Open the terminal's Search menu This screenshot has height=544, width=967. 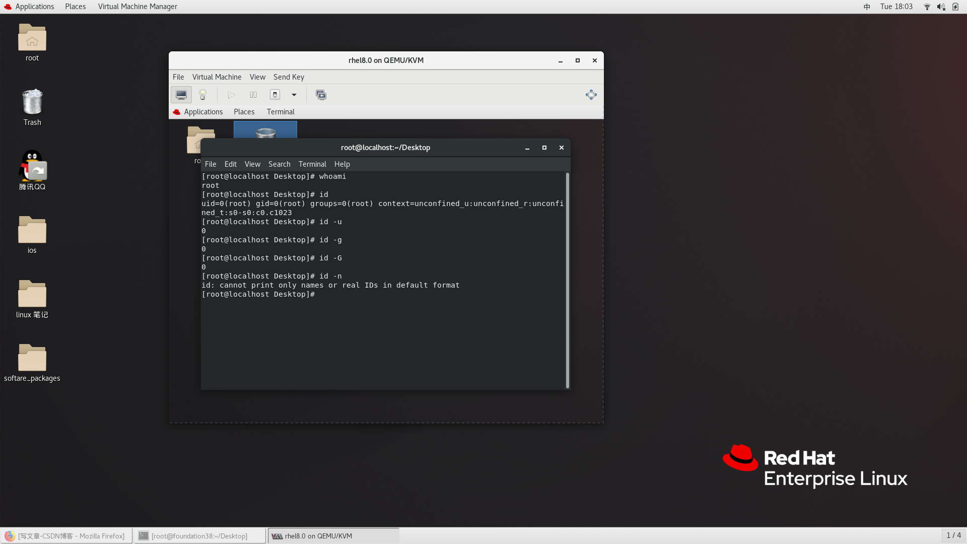pos(279,164)
